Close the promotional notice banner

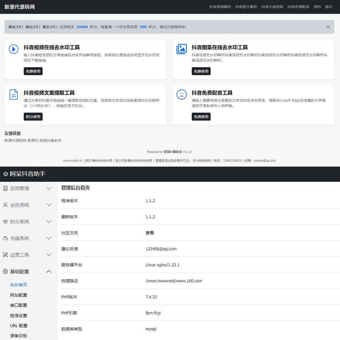pos(328,27)
